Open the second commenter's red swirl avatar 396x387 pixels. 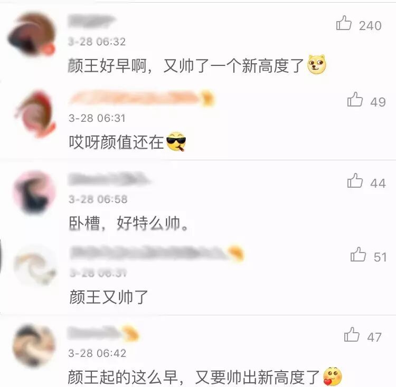click(x=35, y=114)
